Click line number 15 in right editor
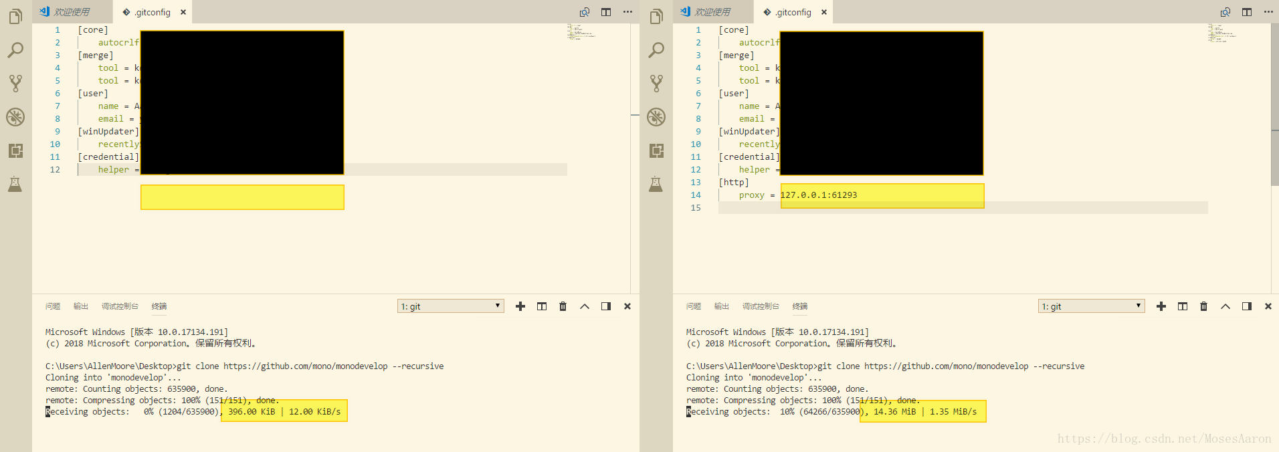Image resolution: width=1279 pixels, height=452 pixels. click(696, 208)
